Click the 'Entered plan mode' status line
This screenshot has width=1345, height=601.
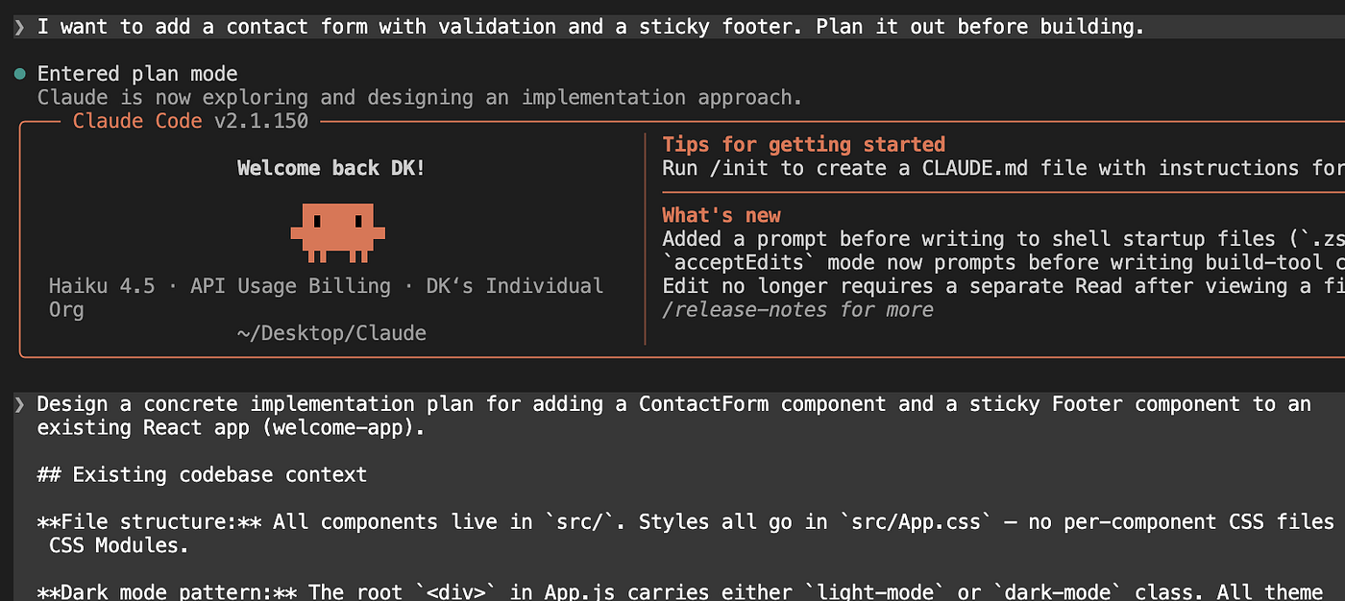click(x=137, y=74)
